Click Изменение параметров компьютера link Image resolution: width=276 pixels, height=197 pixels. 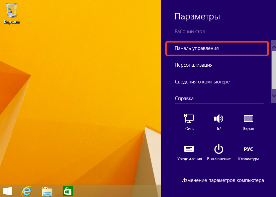223,180
